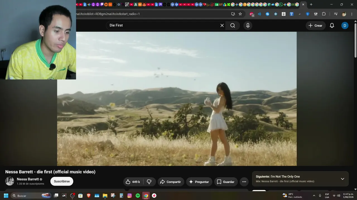Open a new browser tab with plus
This screenshot has height=200, width=357.
pos(311,4)
